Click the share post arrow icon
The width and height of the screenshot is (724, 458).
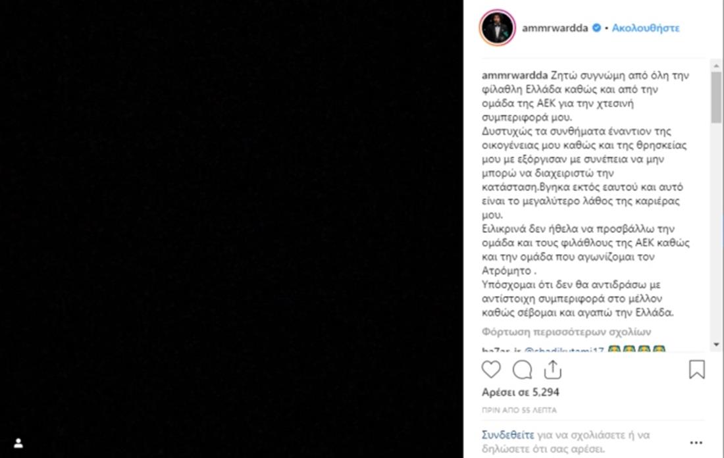(553, 370)
